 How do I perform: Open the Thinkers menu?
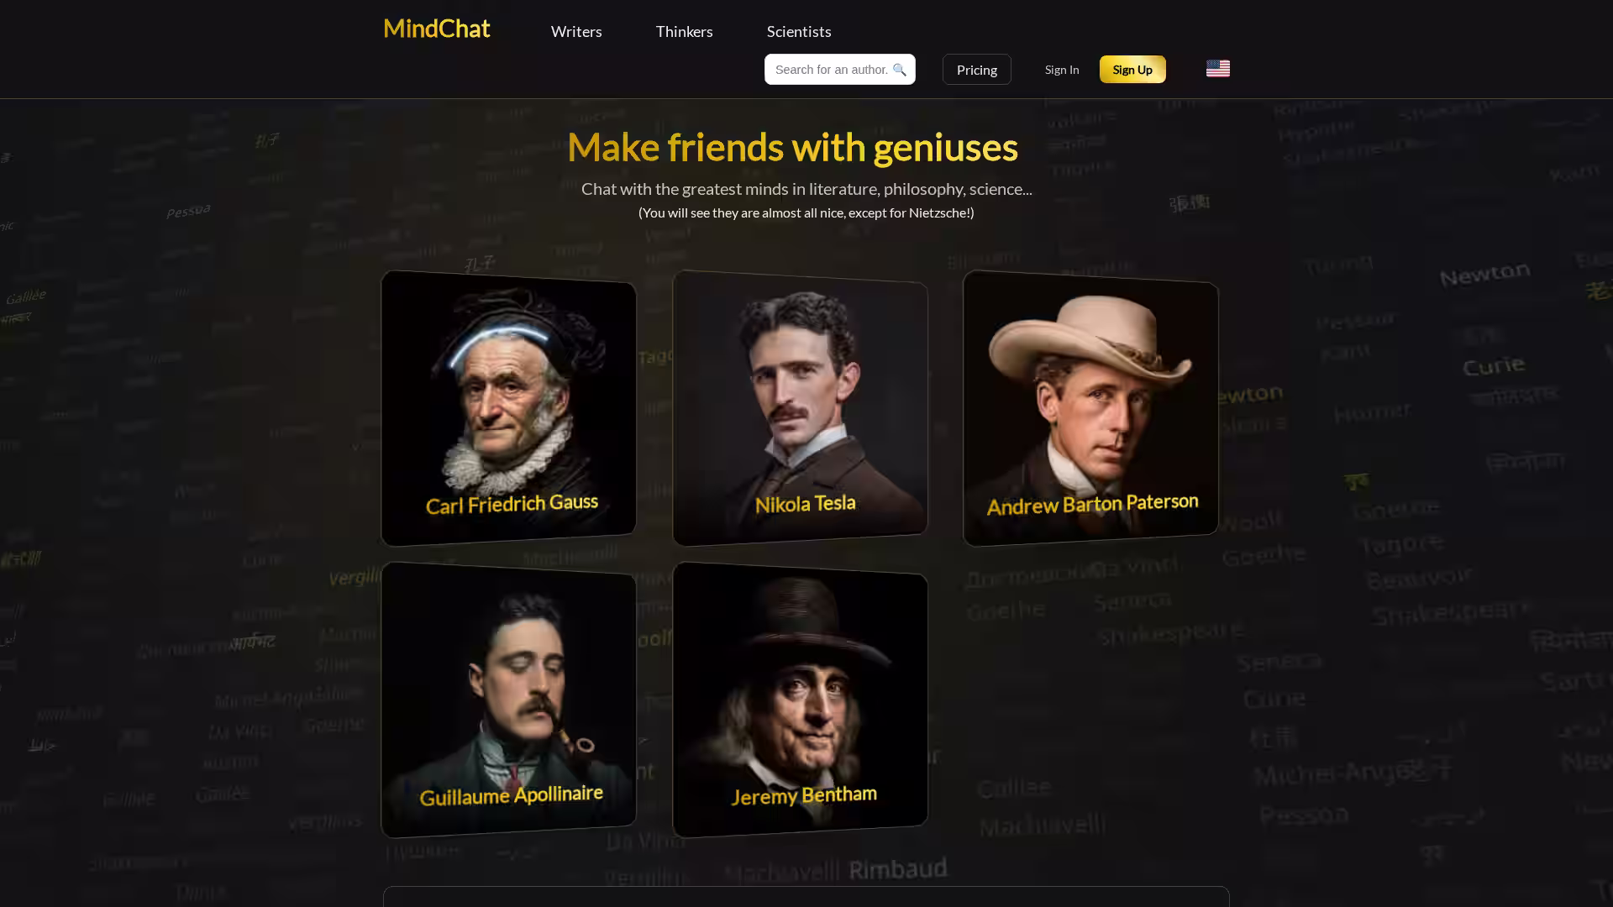tap(684, 31)
